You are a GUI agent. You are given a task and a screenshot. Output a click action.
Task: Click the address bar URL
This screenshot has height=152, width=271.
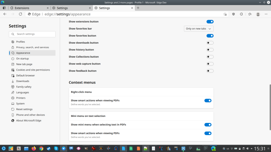67,14
